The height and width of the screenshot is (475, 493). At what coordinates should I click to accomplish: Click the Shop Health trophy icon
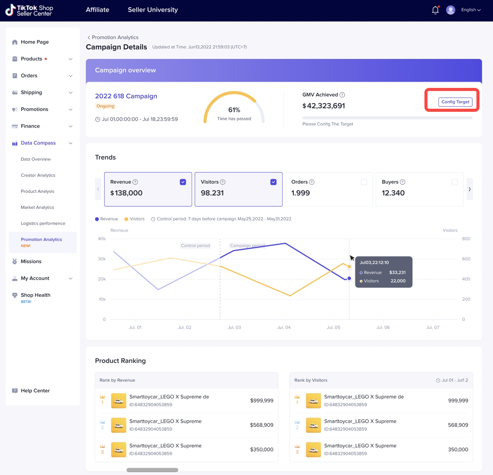tap(15, 295)
